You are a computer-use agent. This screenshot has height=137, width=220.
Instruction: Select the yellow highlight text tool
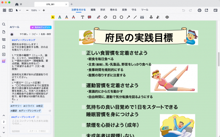53,17
